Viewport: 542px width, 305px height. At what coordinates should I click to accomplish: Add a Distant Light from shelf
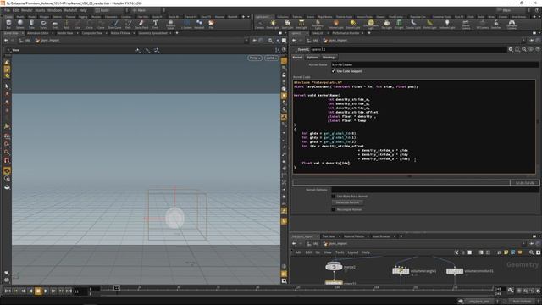(352, 25)
